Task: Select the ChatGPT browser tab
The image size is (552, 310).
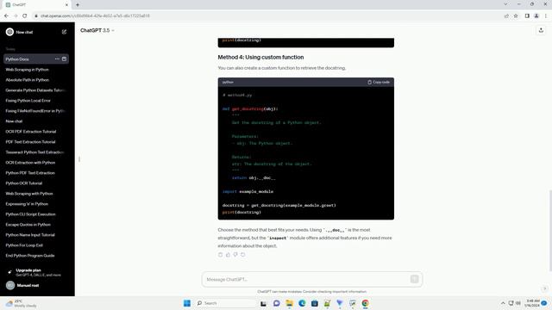Action: click(37, 5)
